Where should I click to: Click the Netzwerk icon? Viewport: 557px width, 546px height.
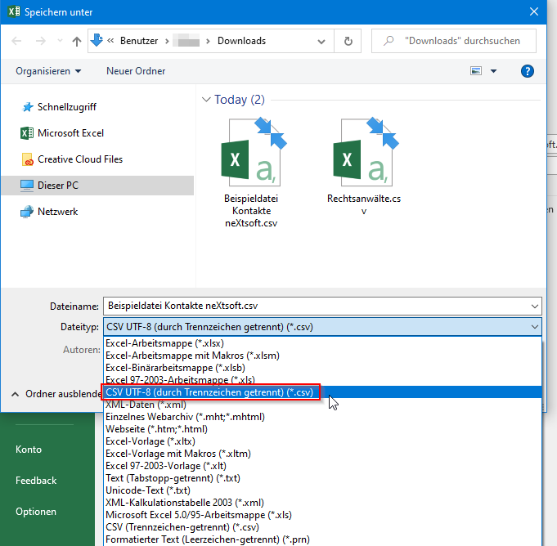click(27, 212)
